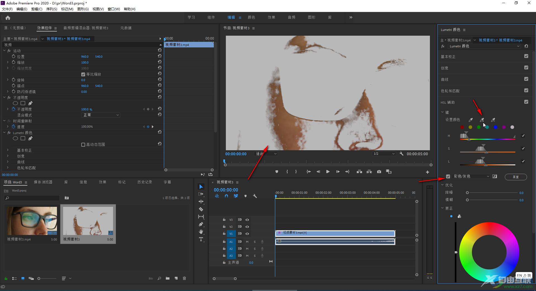Toggle the 色轮和匹配 section checkbox
The image size is (536, 291).
click(526, 90)
